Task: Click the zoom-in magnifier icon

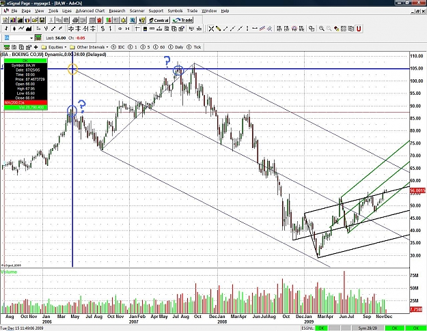Action: (322, 29)
